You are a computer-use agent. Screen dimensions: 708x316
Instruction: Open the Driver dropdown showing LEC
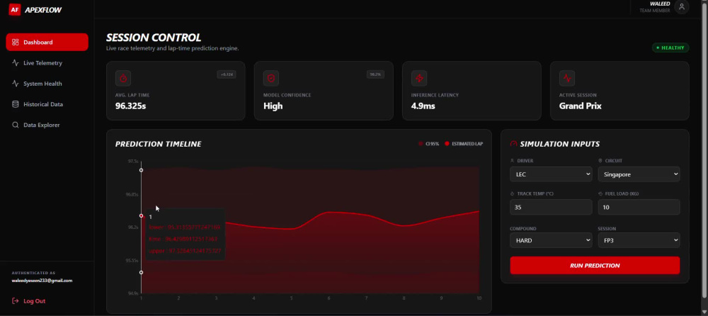(551, 174)
